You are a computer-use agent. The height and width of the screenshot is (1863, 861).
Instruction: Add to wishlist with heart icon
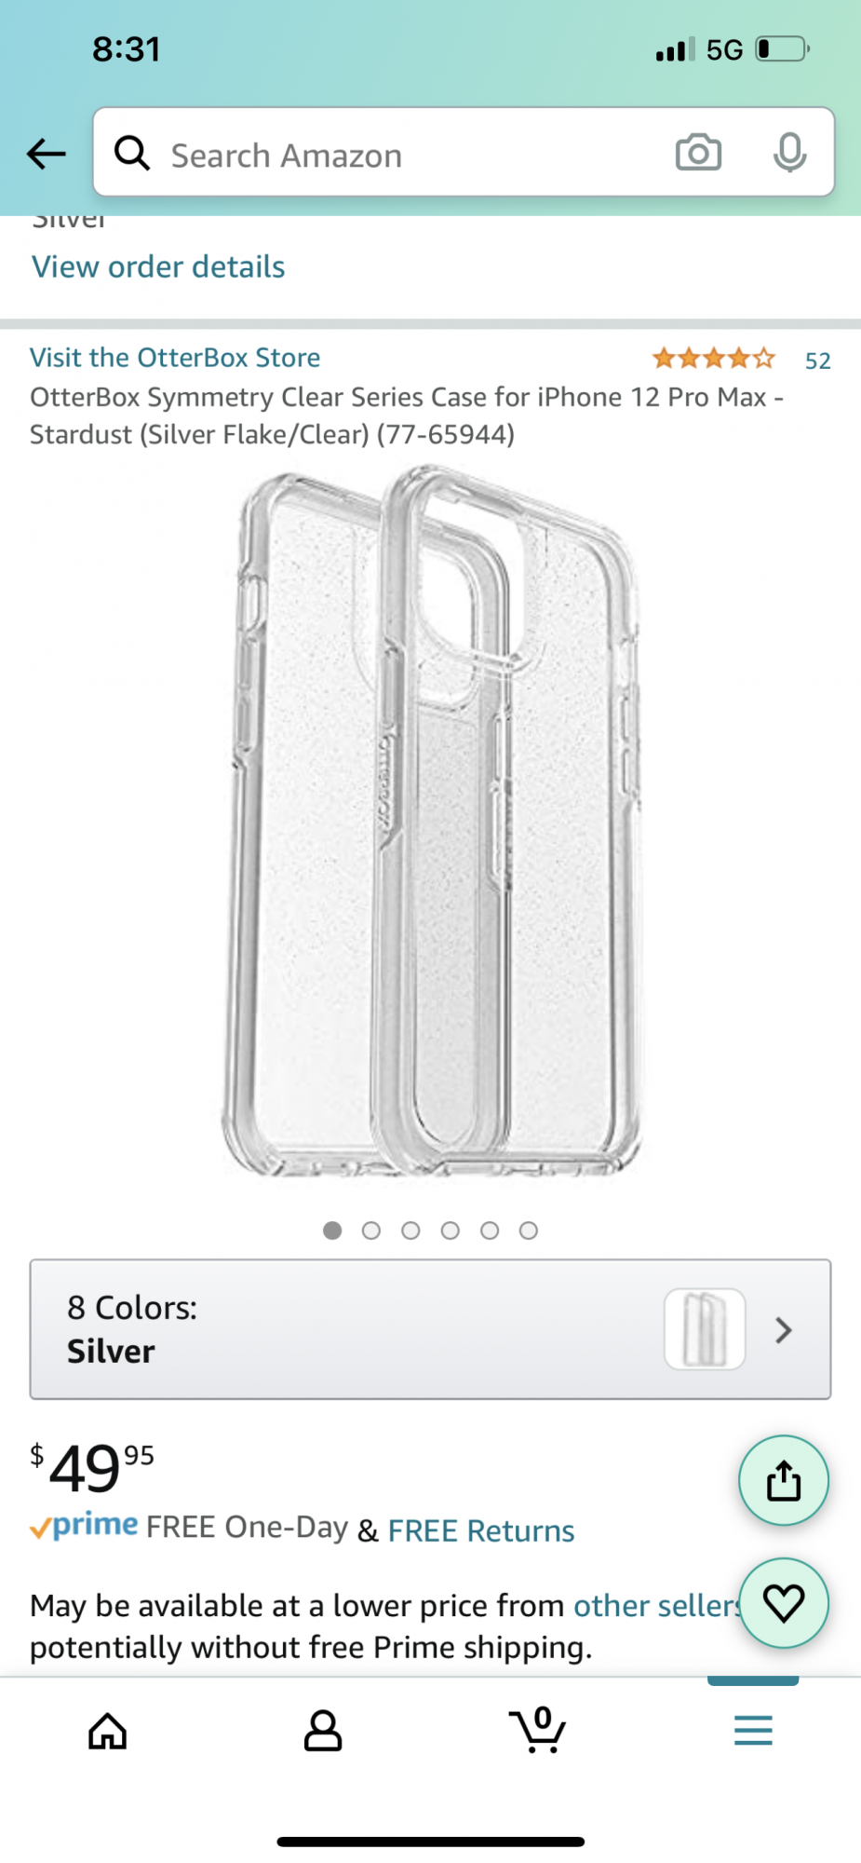coord(784,1603)
